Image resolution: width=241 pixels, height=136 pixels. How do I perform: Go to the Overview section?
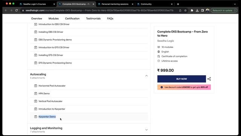(x=37, y=19)
